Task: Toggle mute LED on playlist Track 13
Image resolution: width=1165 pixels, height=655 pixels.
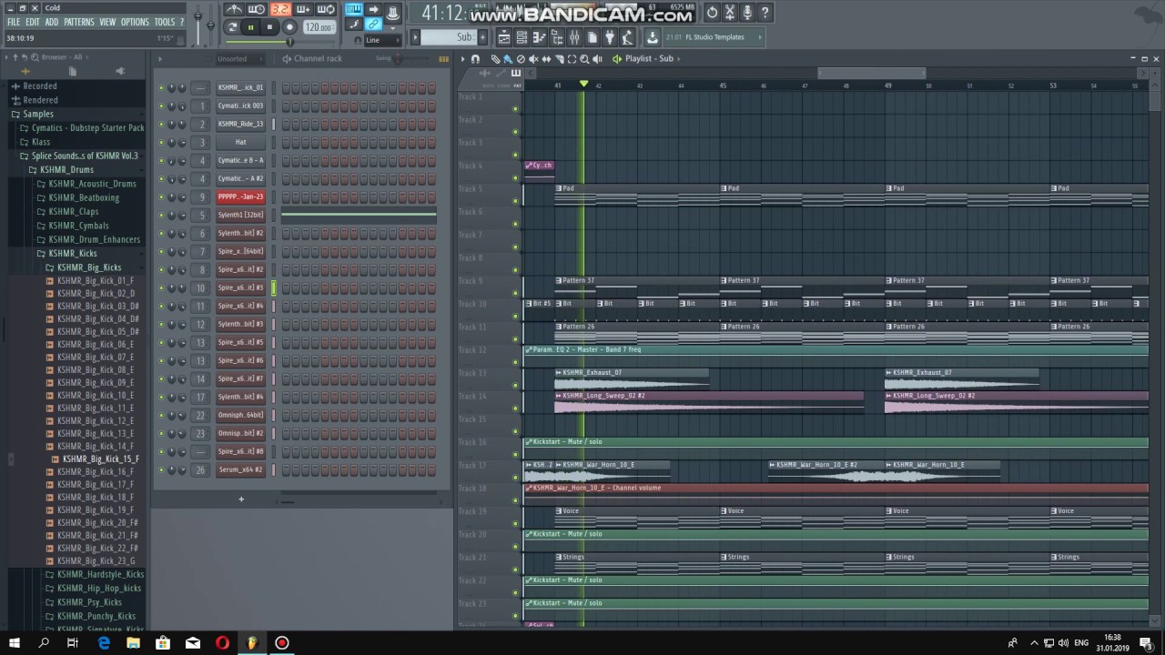Action: [515, 386]
